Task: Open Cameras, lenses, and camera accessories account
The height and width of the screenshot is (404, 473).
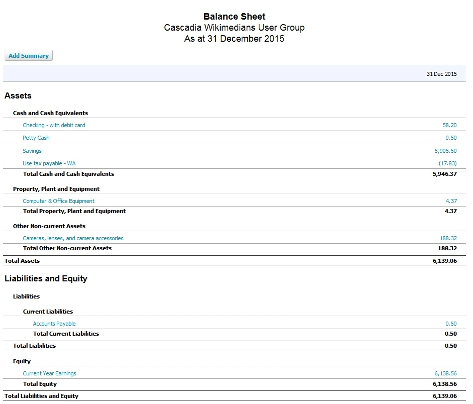Action: (73, 238)
